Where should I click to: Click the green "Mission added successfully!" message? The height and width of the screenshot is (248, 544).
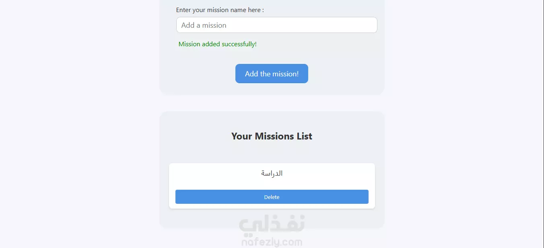coord(217,44)
